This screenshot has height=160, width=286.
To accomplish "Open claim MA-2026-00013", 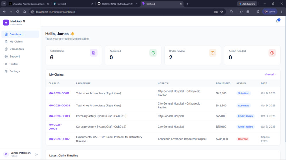I will (x=59, y=116).
